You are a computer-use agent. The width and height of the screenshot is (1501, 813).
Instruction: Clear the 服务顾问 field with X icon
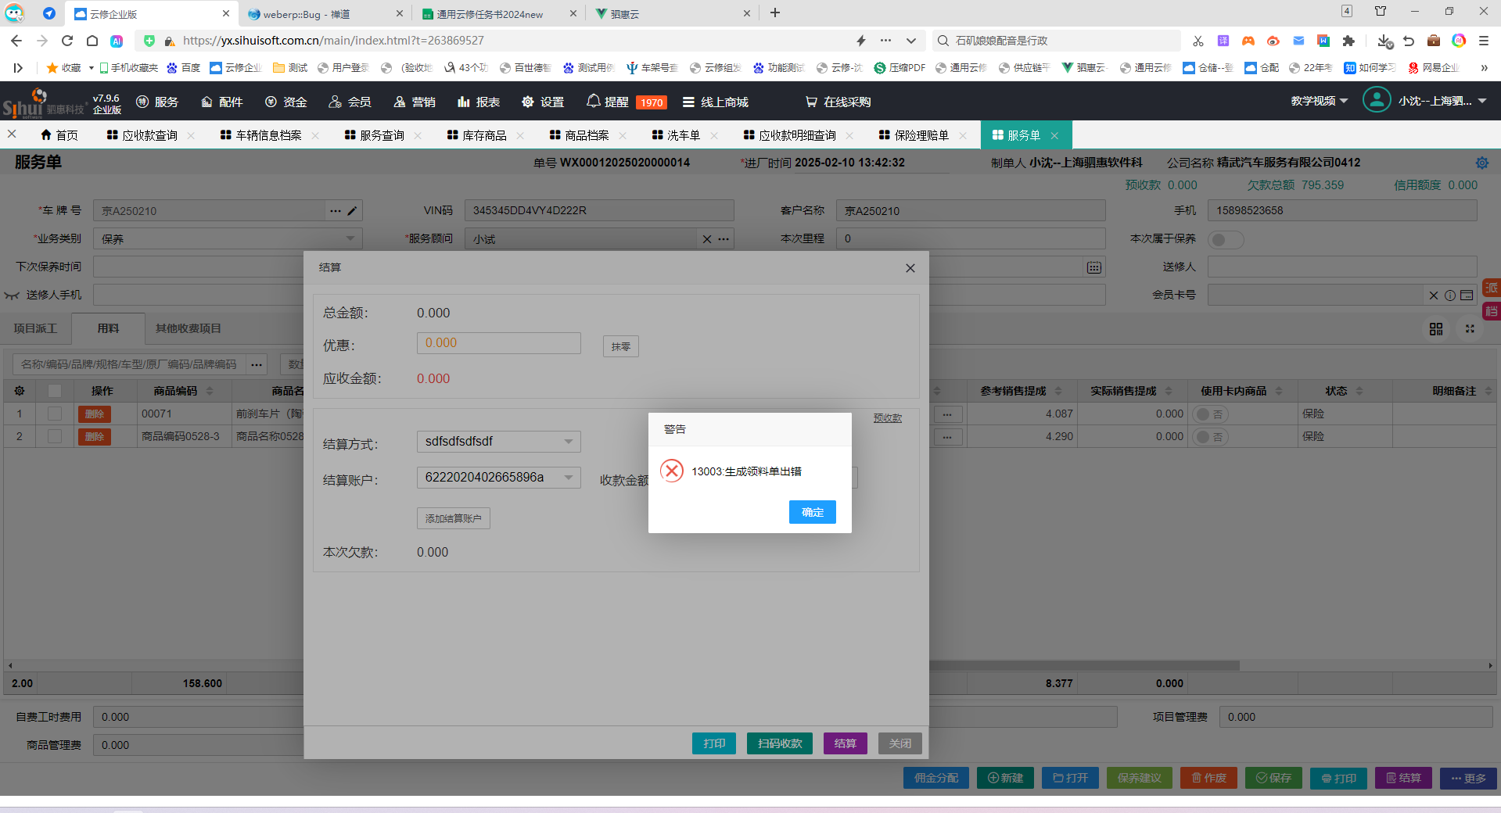[x=707, y=239]
